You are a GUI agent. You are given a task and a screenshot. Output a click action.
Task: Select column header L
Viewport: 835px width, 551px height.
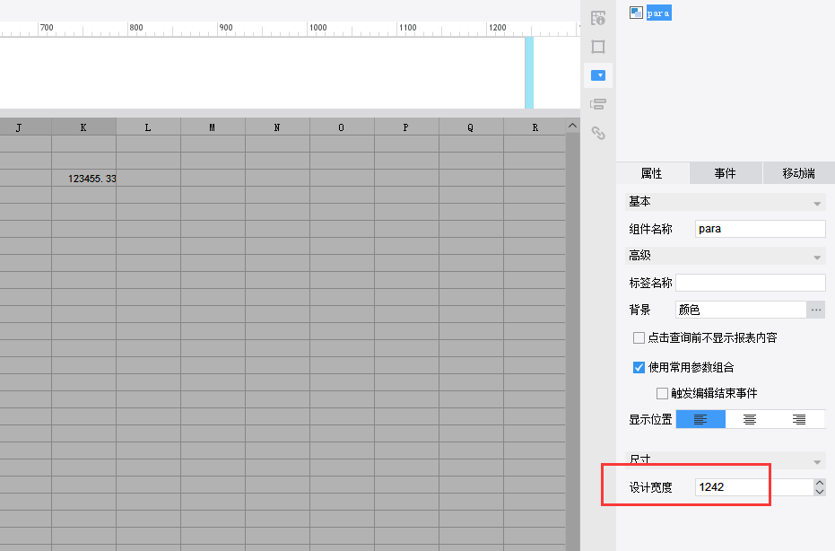148,127
